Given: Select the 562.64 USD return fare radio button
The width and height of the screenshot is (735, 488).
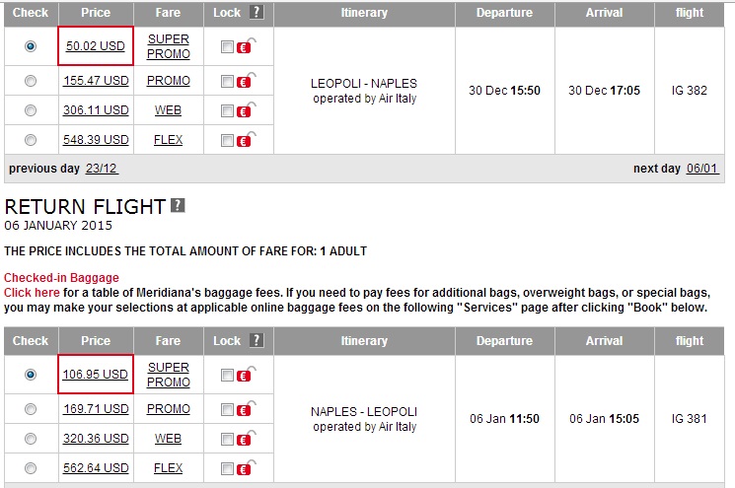Looking at the screenshot, I should pyautogui.click(x=31, y=468).
